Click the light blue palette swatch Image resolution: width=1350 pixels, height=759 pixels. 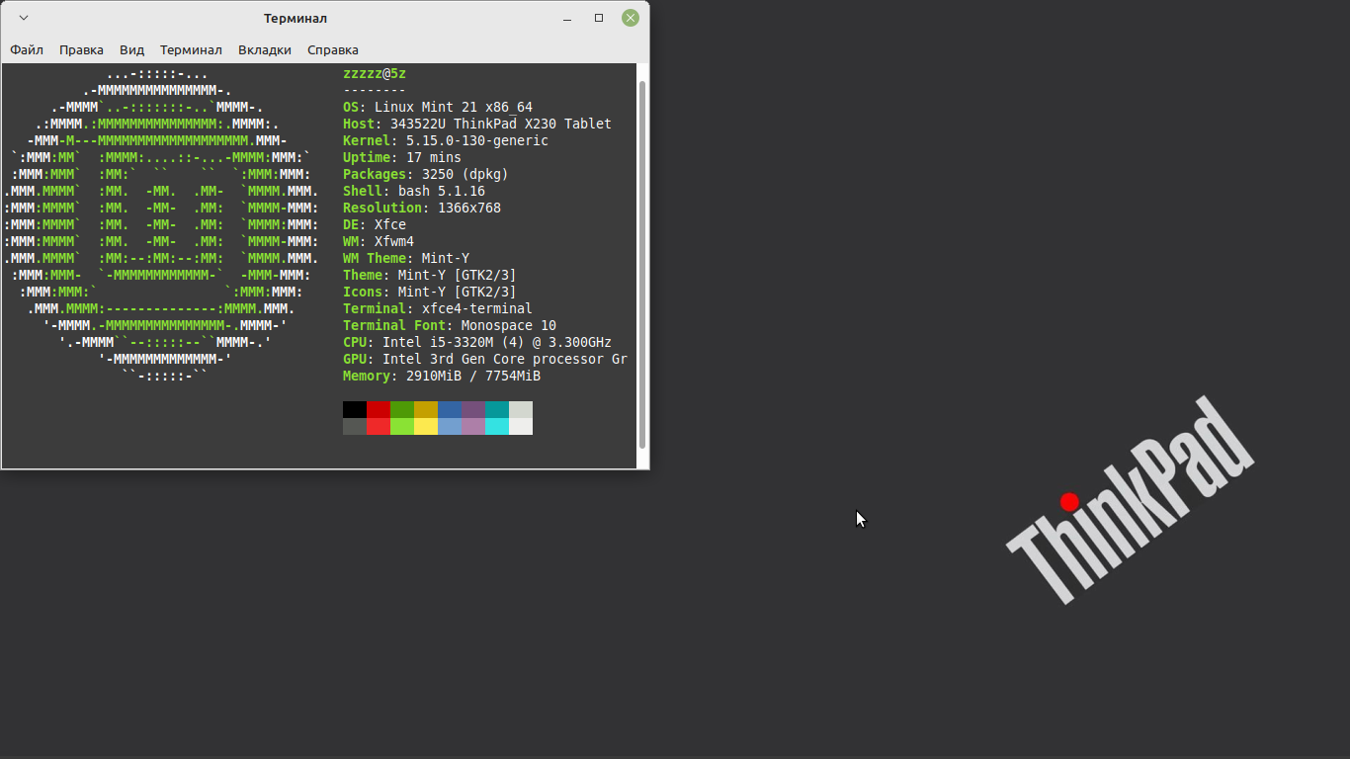click(450, 426)
